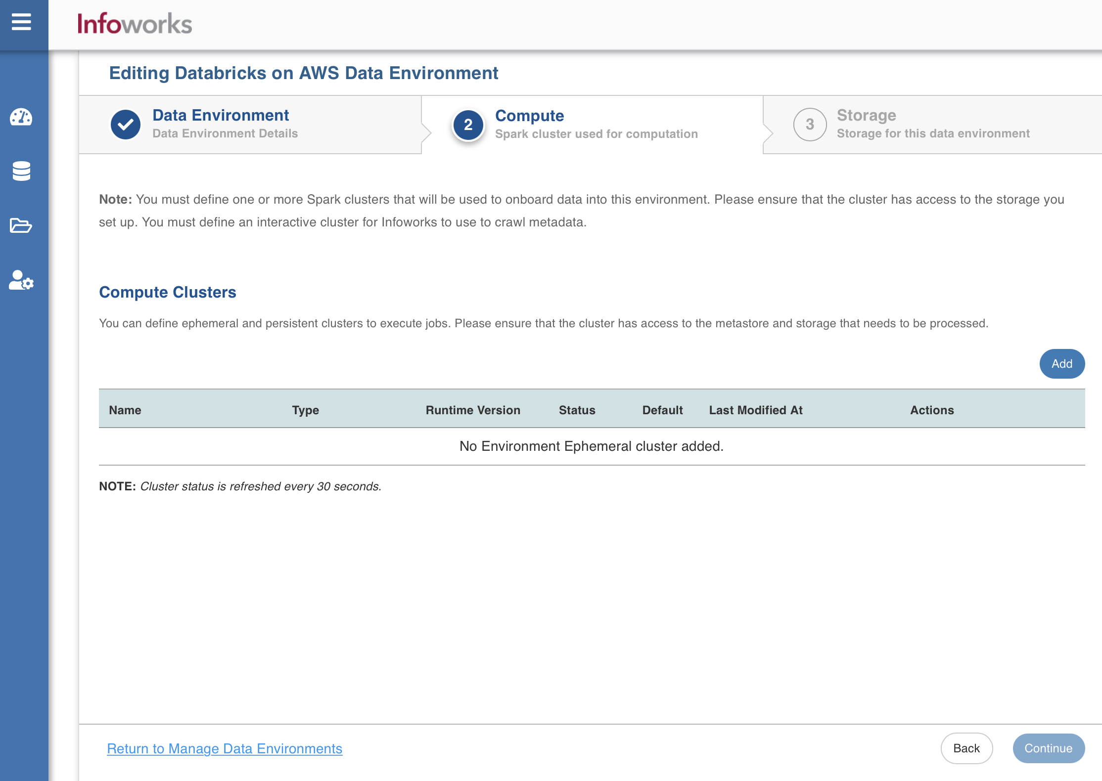Click 'No Environment Ephemeral cluster added.' message
Image resolution: width=1102 pixels, height=781 pixels.
pyautogui.click(x=592, y=446)
